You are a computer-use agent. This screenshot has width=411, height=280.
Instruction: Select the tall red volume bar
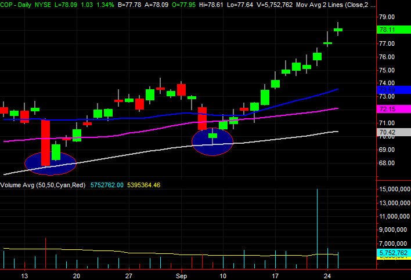pyautogui.click(x=45, y=253)
